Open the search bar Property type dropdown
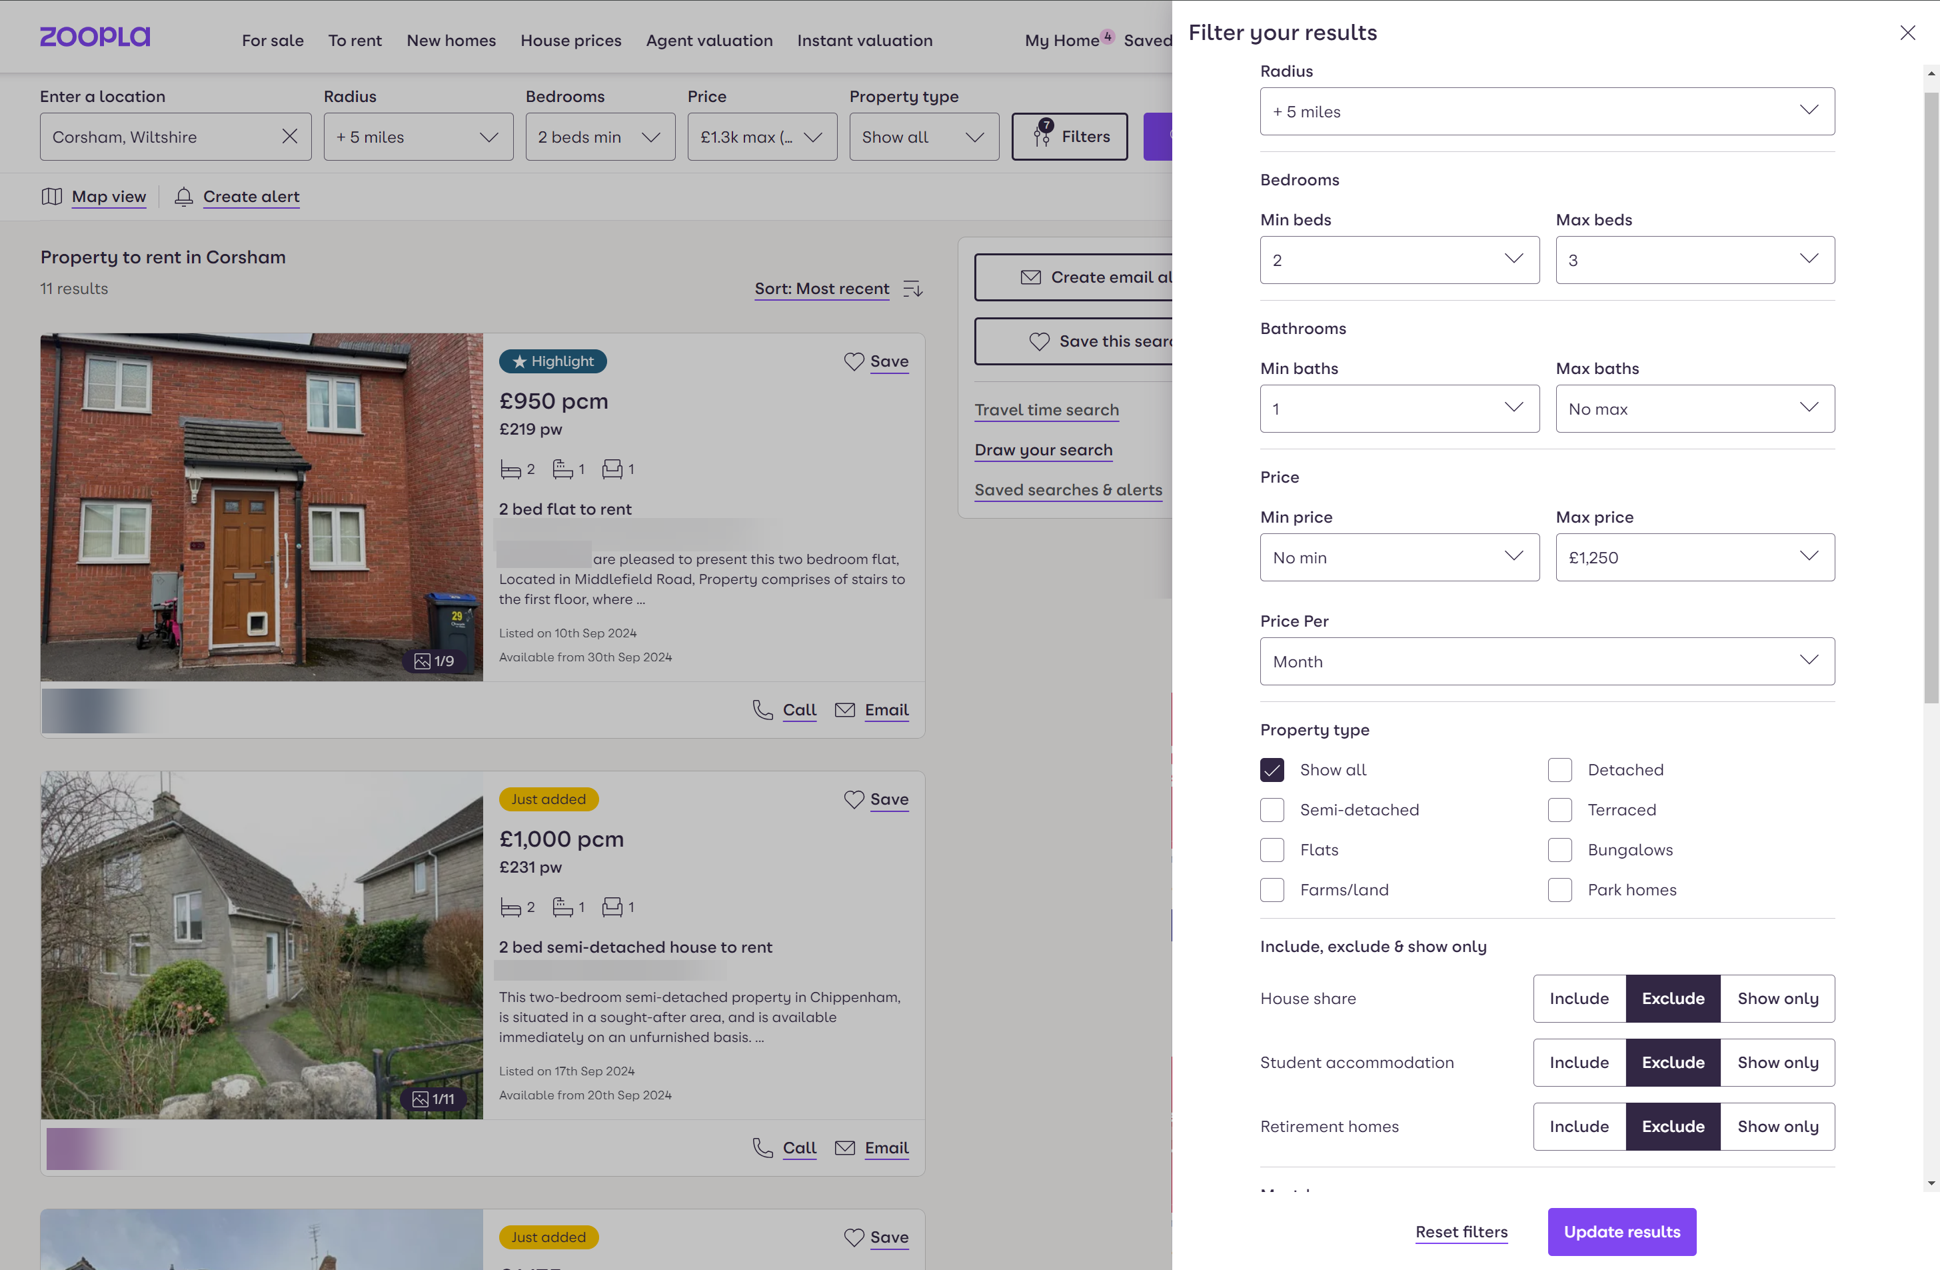Image resolution: width=1940 pixels, height=1270 pixels. [924, 137]
